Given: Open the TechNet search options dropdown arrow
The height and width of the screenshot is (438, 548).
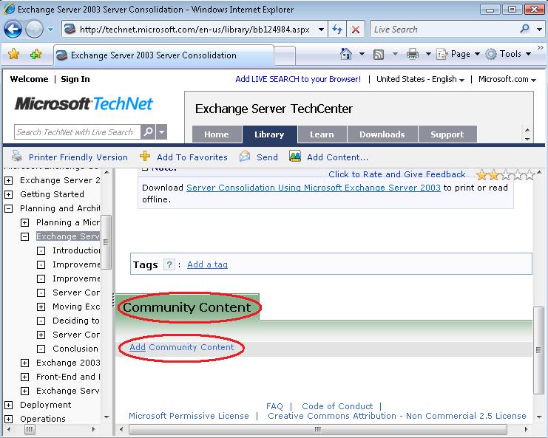Looking at the screenshot, I should 161,132.
